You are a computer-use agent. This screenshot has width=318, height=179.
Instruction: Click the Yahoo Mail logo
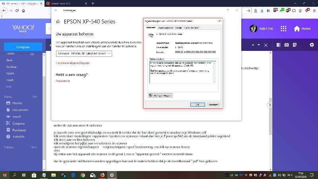23,29
